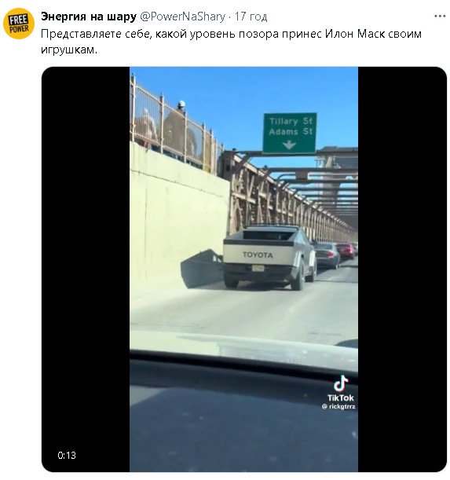Click the 0:13 video duration label
450x480 pixels.
pos(67,455)
